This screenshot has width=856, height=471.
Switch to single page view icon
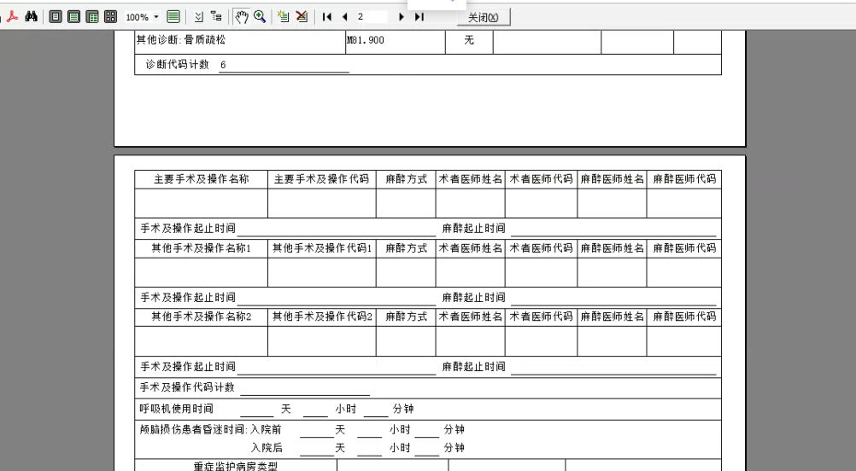(x=56, y=17)
